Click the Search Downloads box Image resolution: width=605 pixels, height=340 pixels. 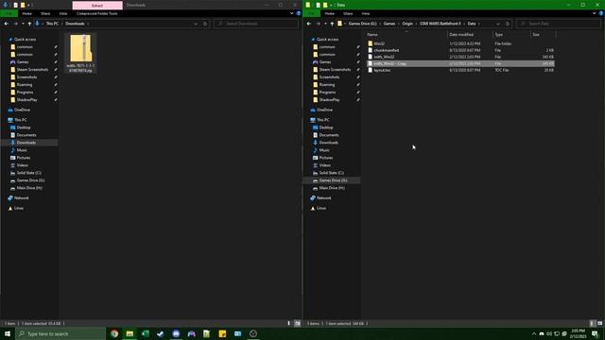point(256,24)
